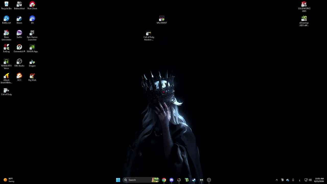Select the Recycle Bin desktop icon
The image size is (327, 184).
pos(6,6)
